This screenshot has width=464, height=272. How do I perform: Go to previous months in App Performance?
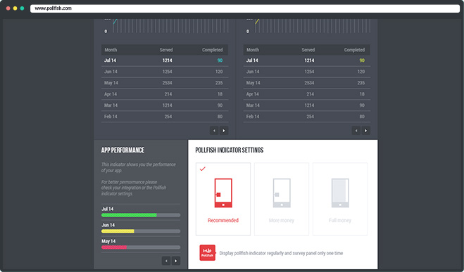[166, 261]
